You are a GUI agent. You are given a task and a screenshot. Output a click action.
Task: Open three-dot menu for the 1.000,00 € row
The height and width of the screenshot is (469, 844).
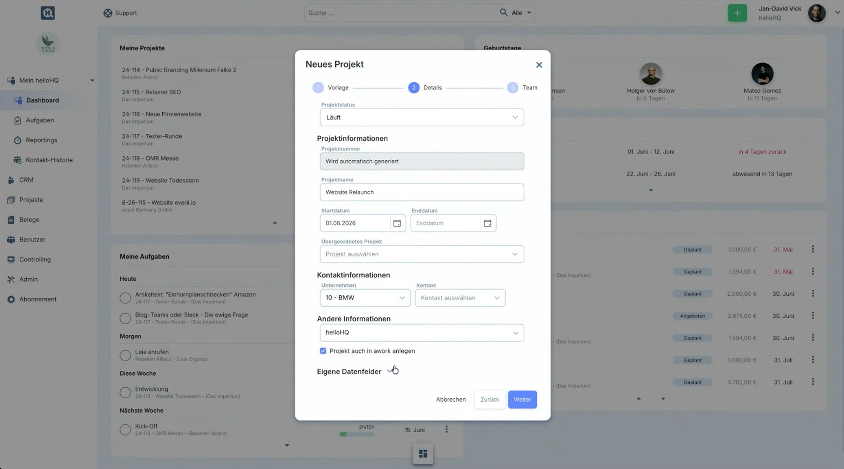point(813,249)
